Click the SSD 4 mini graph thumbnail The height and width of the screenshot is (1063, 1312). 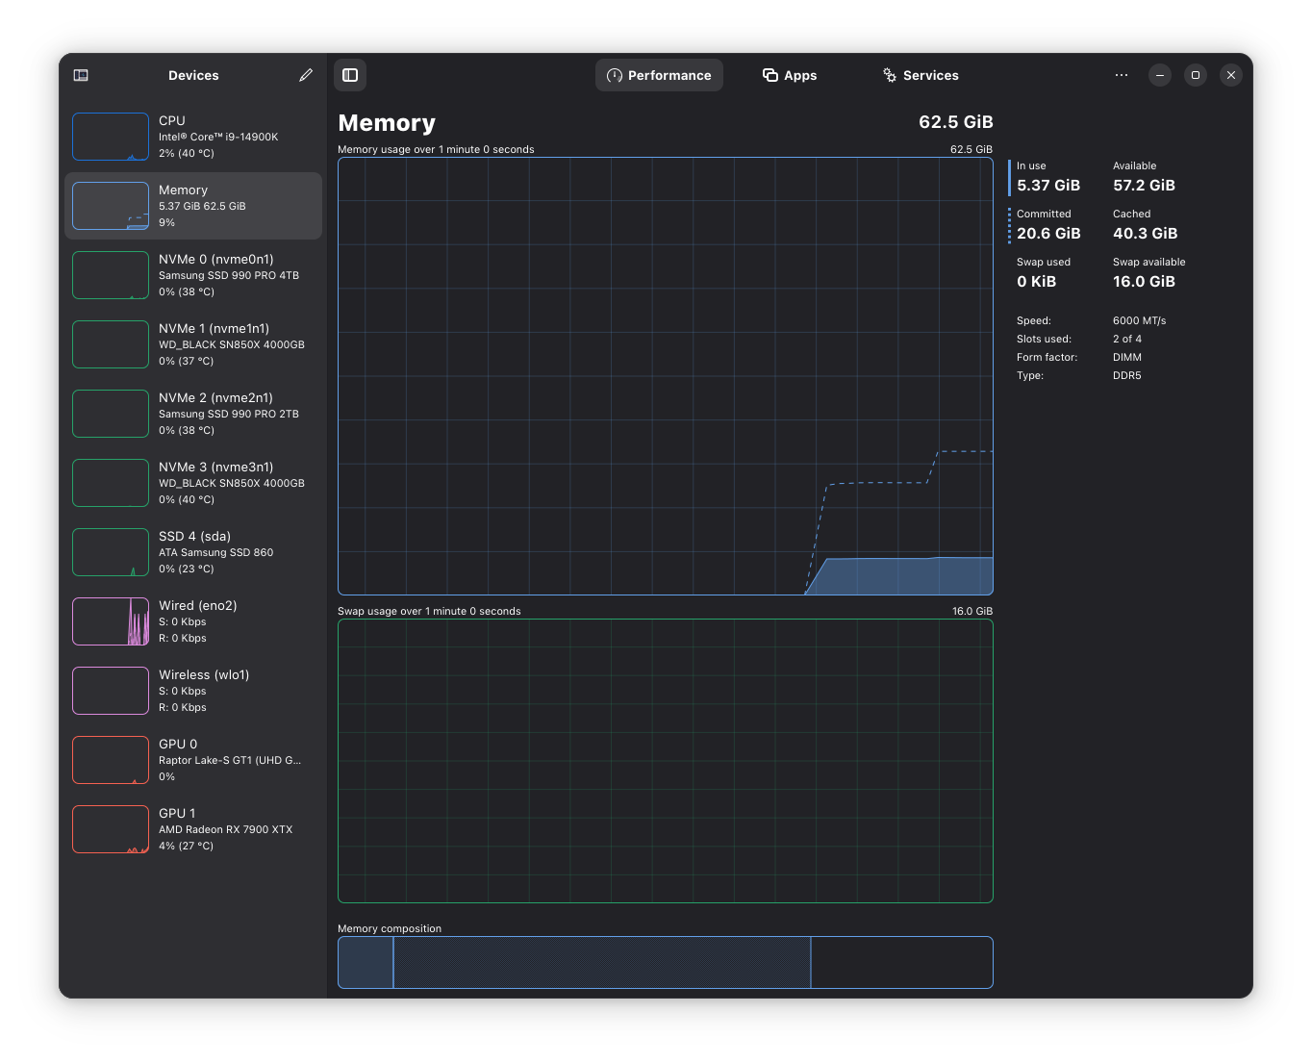point(111,552)
